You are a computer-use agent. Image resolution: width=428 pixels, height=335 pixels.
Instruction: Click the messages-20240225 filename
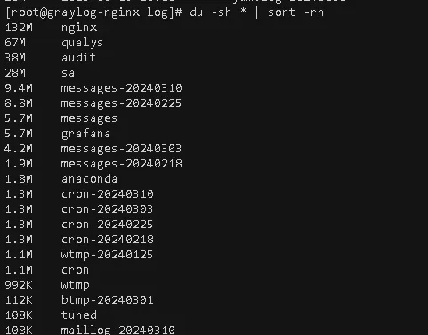[121, 103]
